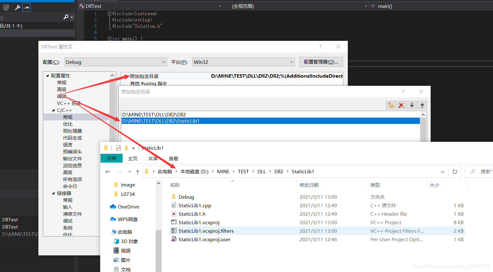
Task: Open the 视频 library
Action: (x=122, y=251)
